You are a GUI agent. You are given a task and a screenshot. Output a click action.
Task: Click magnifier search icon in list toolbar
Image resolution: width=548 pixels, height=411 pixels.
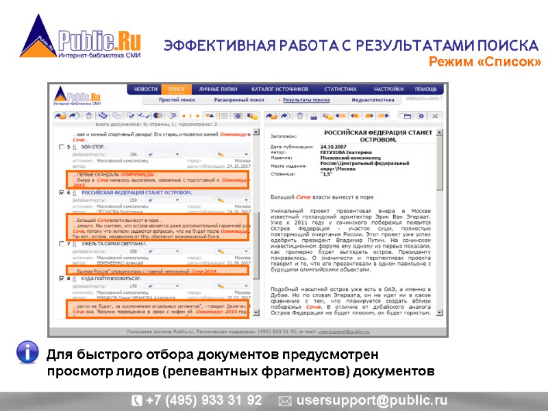(x=172, y=116)
